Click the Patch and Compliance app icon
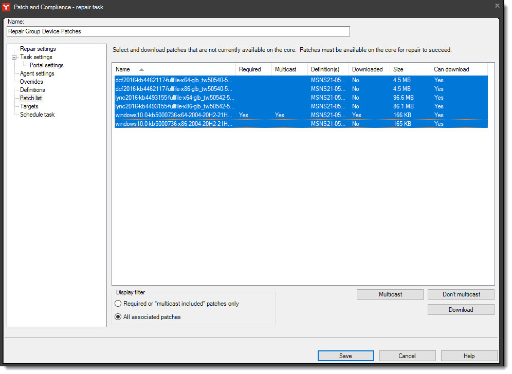The image size is (512, 374). pos(7,7)
